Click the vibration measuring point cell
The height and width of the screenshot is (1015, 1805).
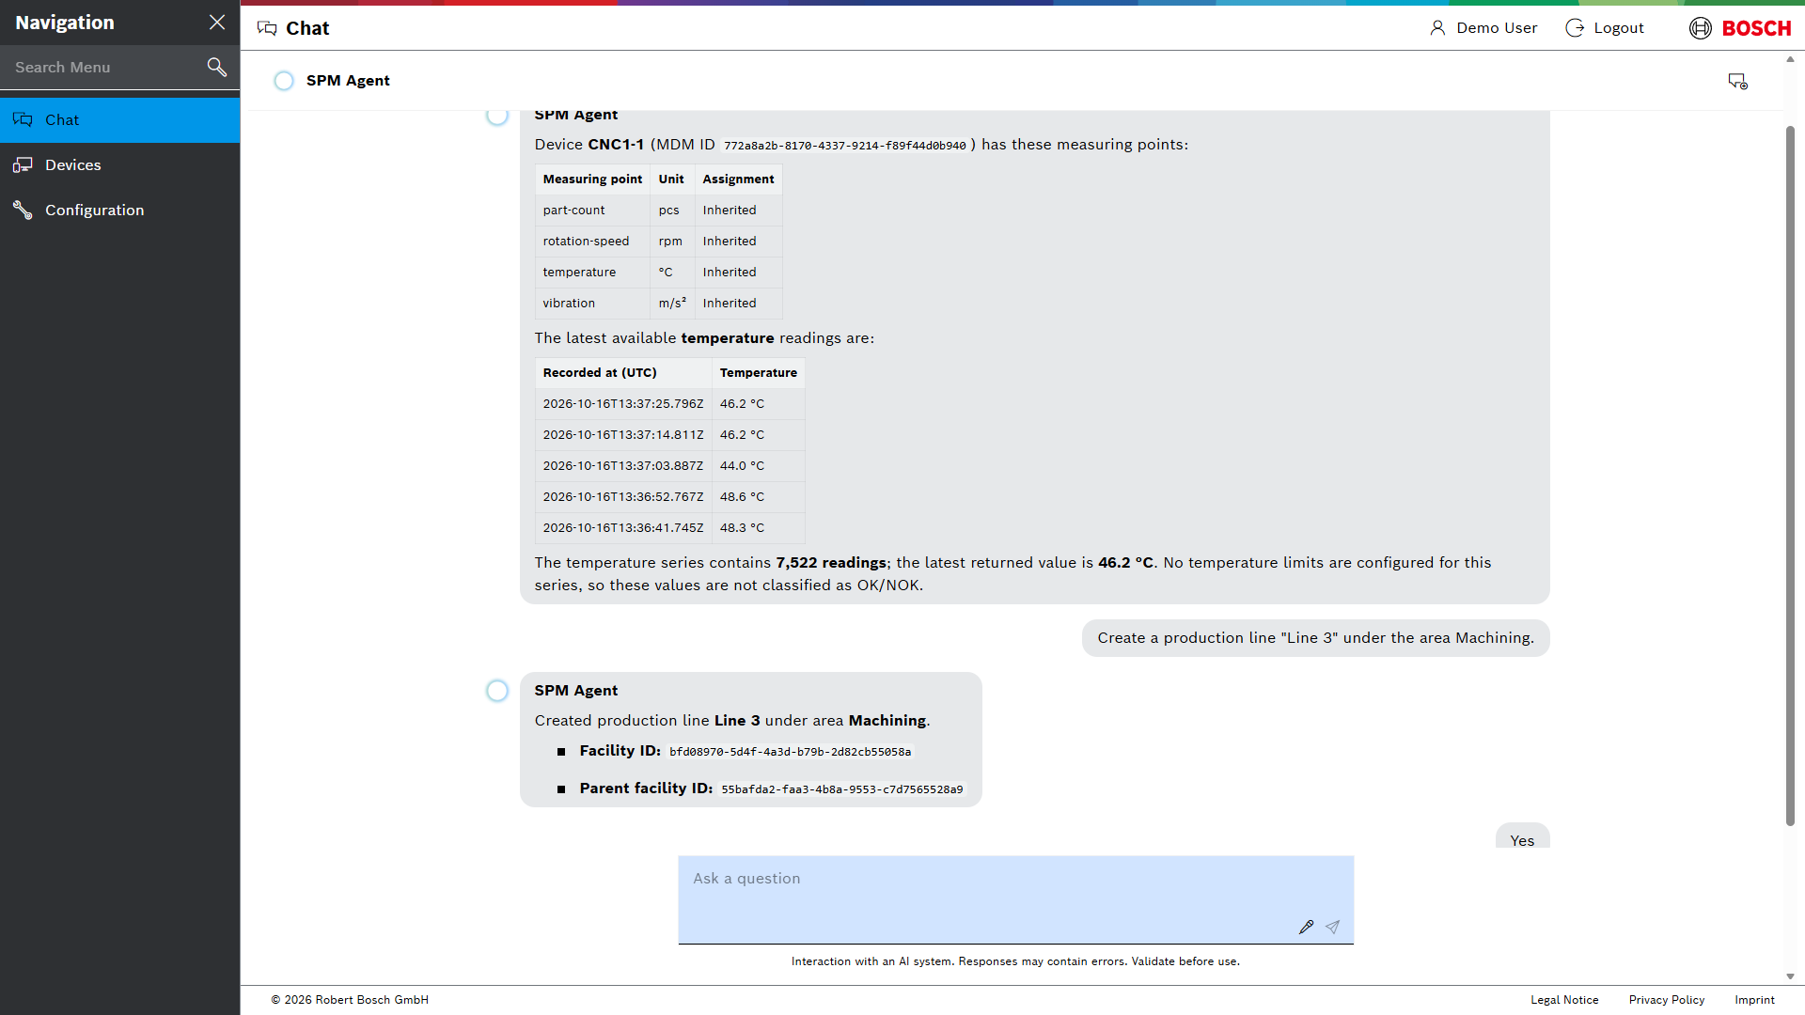[592, 304]
